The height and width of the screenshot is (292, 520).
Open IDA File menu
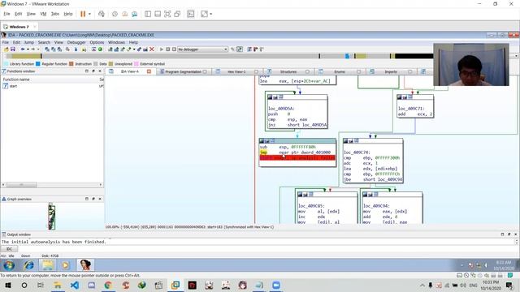pyautogui.click(x=6, y=42)
